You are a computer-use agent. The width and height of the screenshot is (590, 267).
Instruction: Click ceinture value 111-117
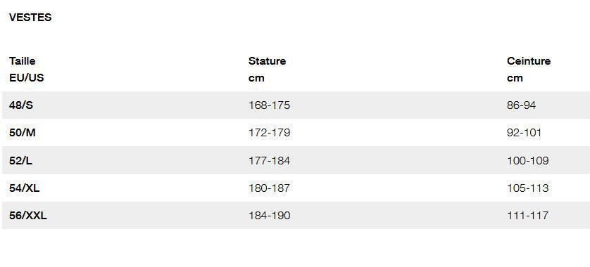(x=527, y=216)
